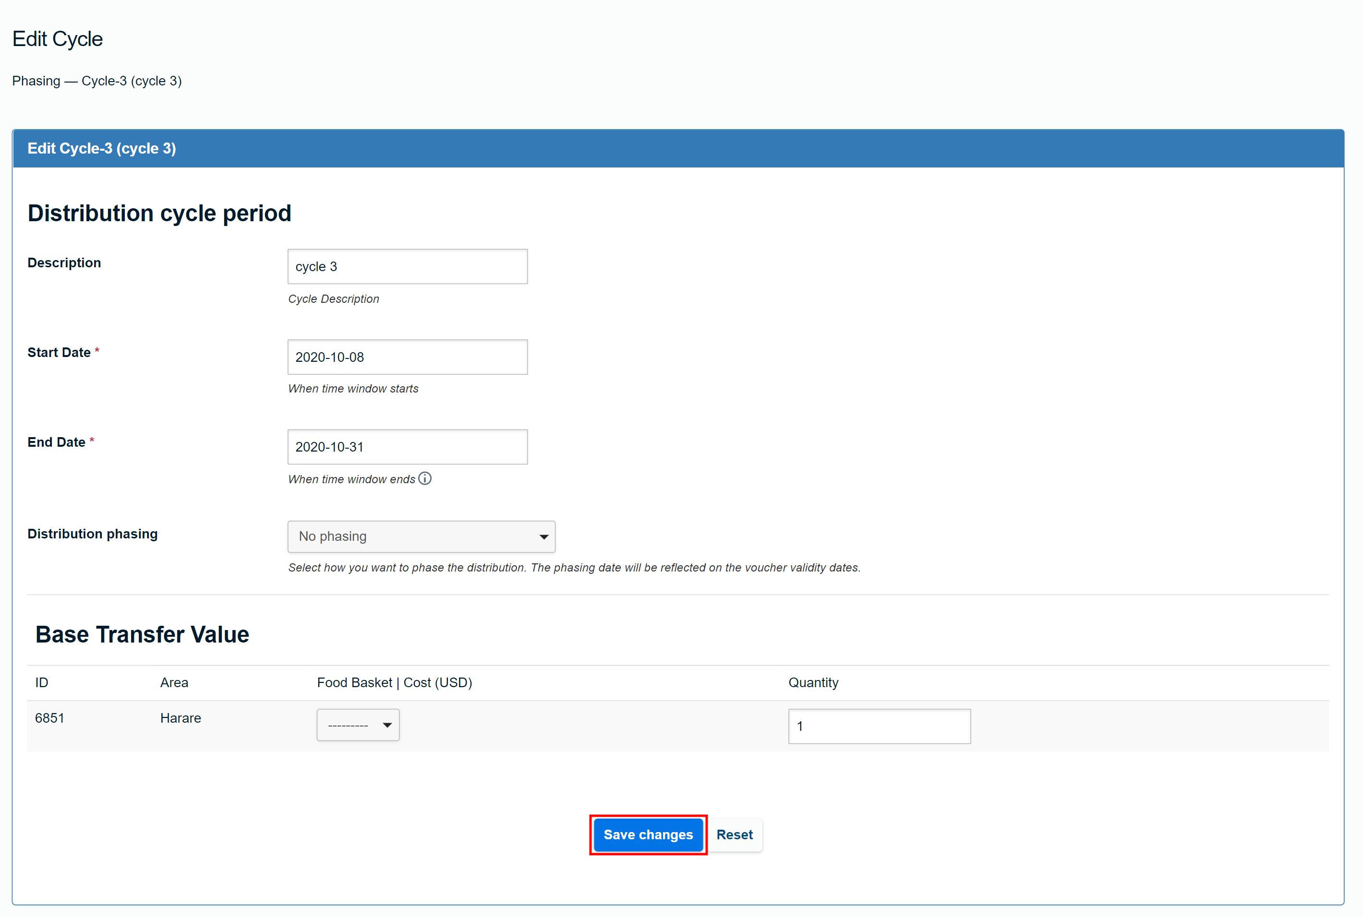
Task: Focus the Description text field
Action: pyautogui.click(x=407, y=267)
